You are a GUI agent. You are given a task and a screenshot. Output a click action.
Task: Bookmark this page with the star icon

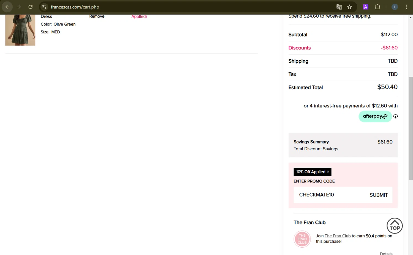point(349,7)
